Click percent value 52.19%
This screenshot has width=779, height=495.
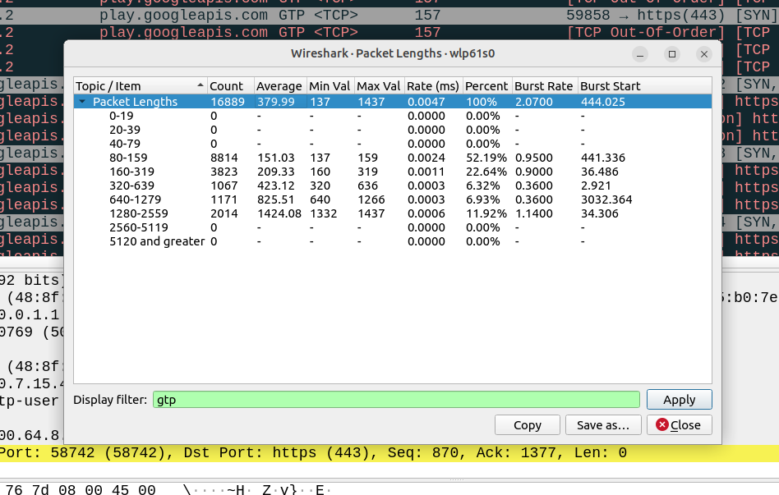(486, 158)
